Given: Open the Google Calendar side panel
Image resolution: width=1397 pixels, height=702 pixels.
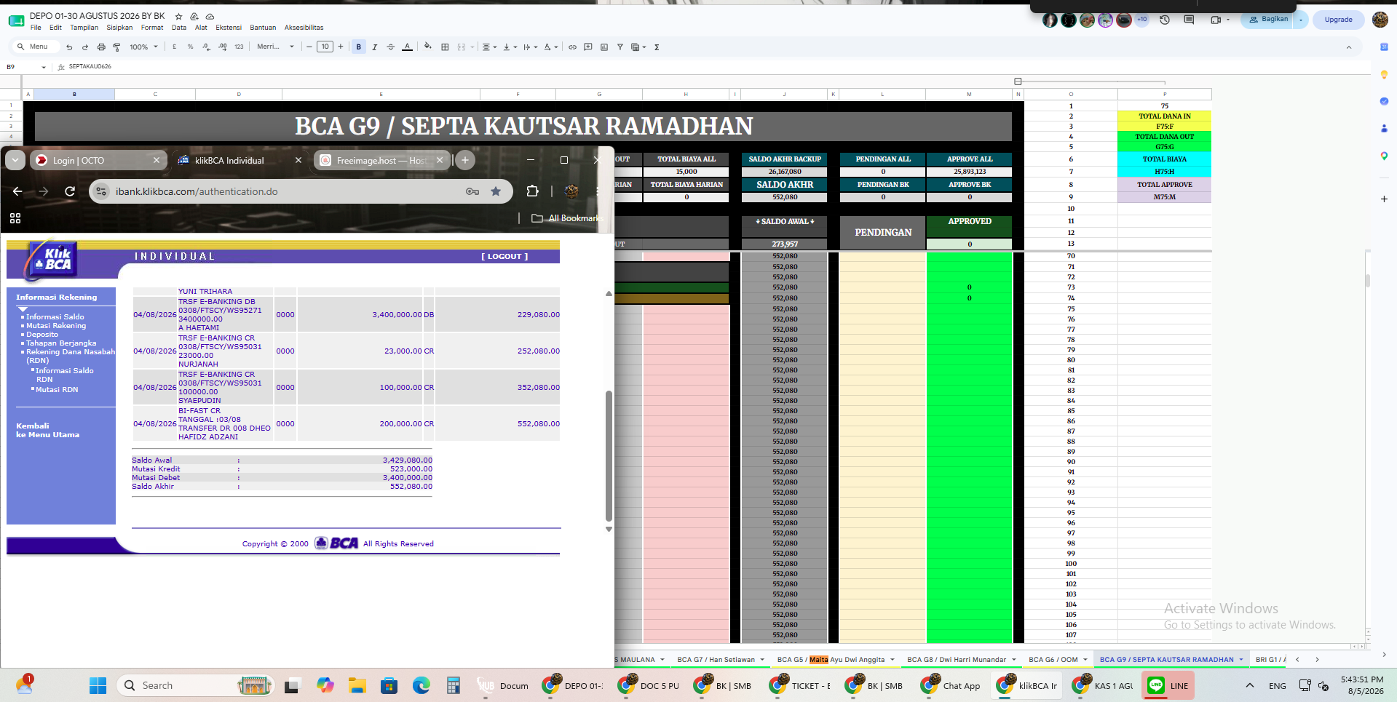Looking at the screenshot, I should (x=1384, y=47).
